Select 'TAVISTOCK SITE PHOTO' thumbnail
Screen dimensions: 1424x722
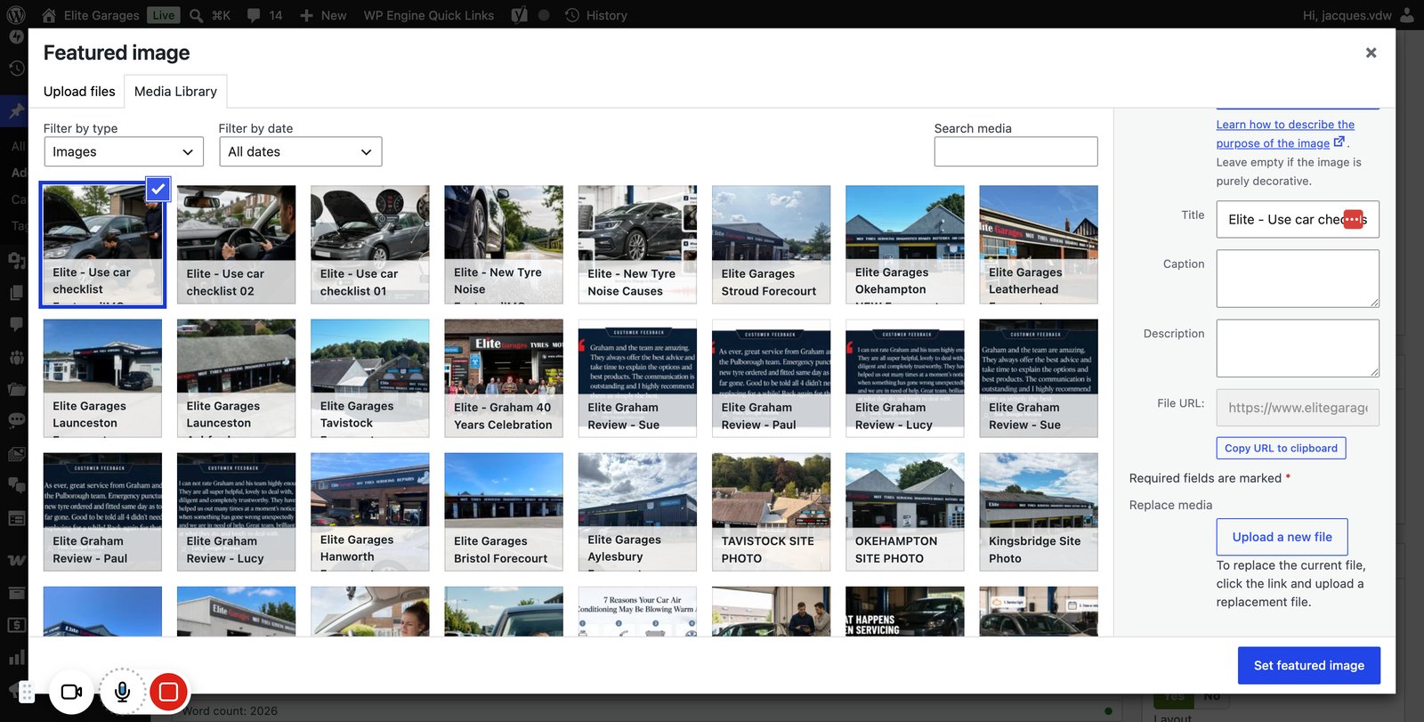pyautogui.click(x=771, y=512)
